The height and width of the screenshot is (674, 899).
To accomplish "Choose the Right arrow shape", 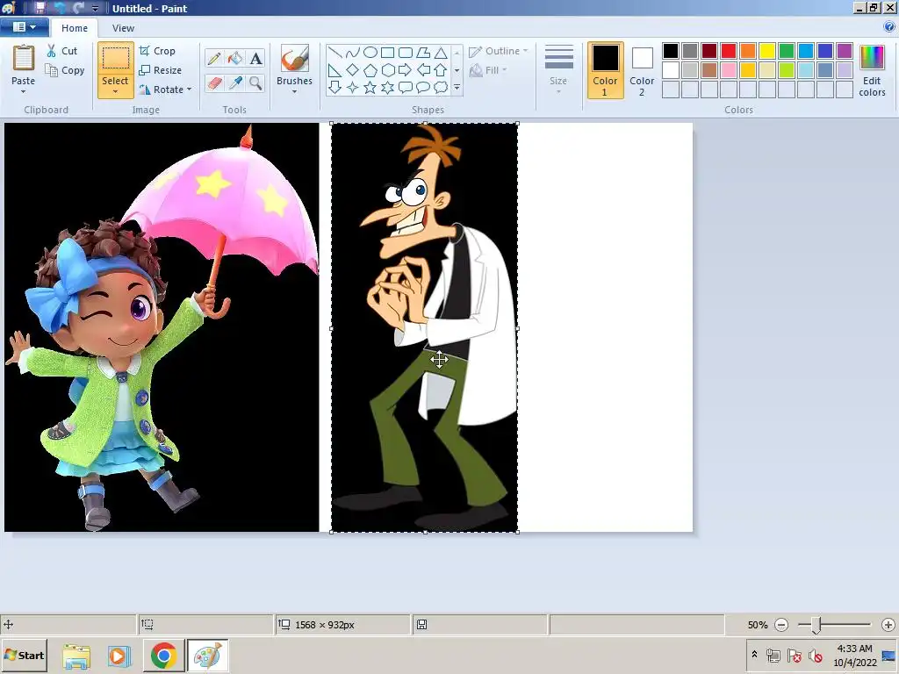I will [406, 70].
